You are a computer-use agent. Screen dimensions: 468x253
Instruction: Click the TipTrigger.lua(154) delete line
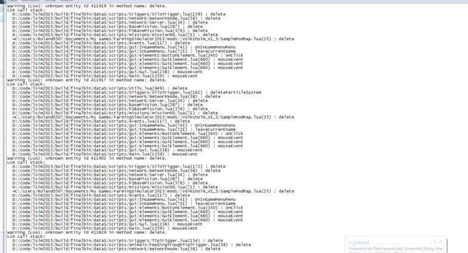118,241
